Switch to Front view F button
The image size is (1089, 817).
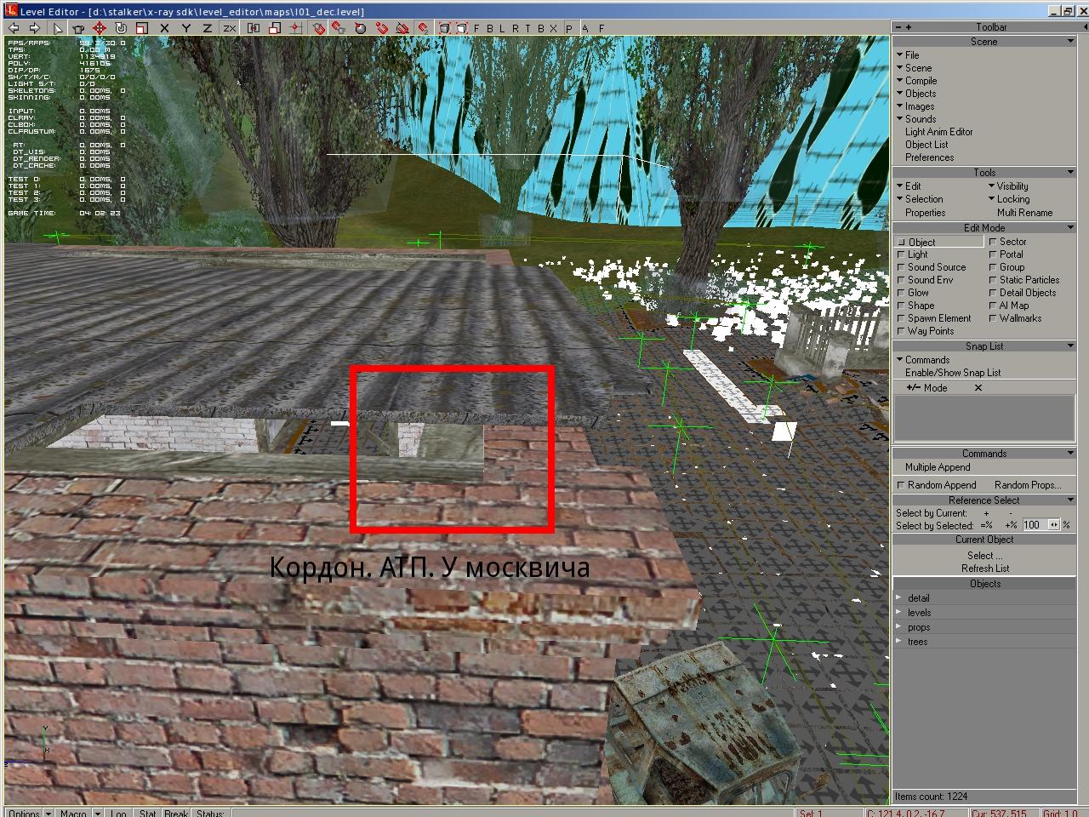click(476, 28)
